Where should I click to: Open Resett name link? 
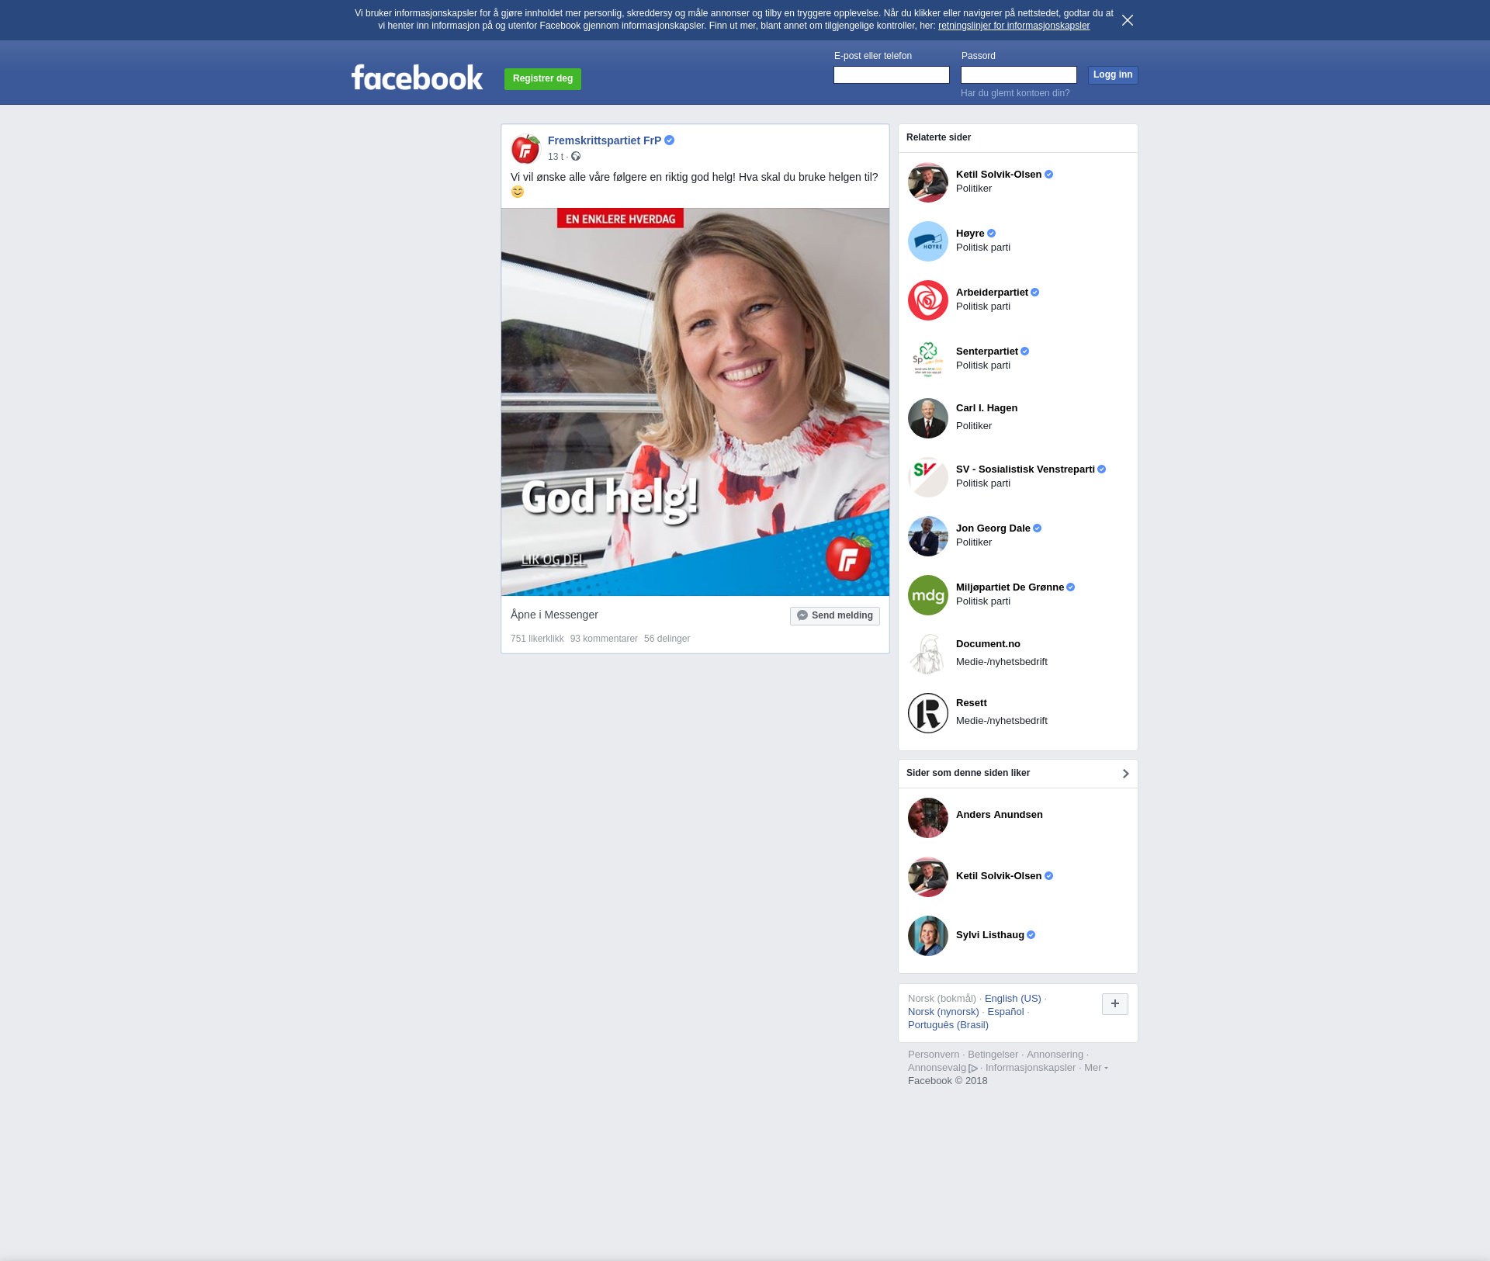tap(972, 703)
